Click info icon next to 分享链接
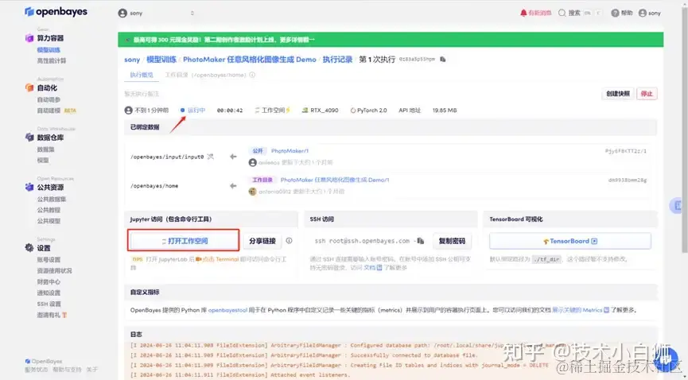This screenshot has width=688, height=380. tap(290, 240)
